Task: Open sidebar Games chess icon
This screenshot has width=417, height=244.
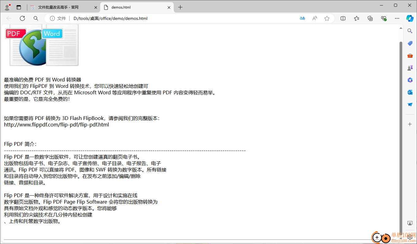Action: (410, 68)
